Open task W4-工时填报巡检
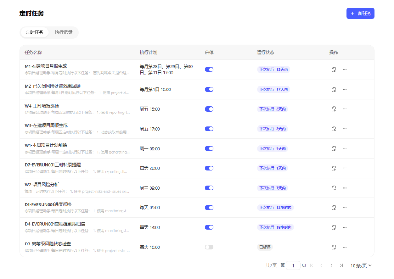Image resolution: width=394 pixels, height=279 pixels. point(42,106)
